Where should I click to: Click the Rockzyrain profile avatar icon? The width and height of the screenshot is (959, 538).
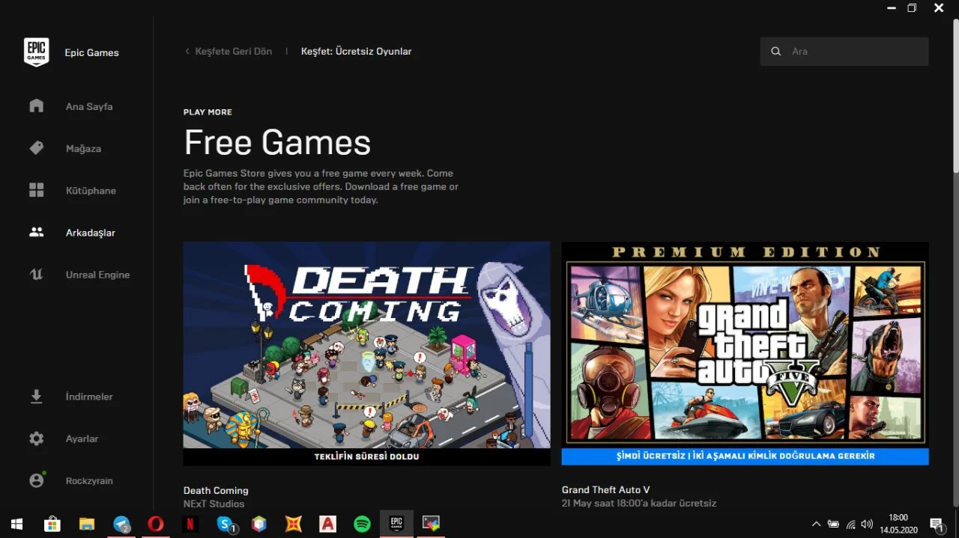click(x=37, y=480)
